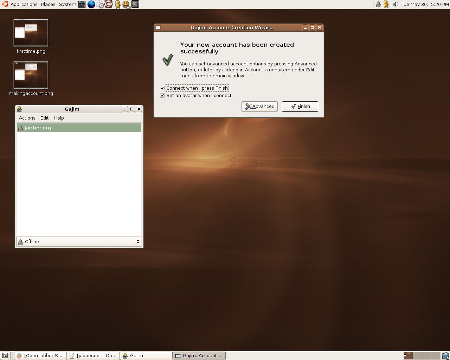Switch to the first workspace

click(408, 356)
